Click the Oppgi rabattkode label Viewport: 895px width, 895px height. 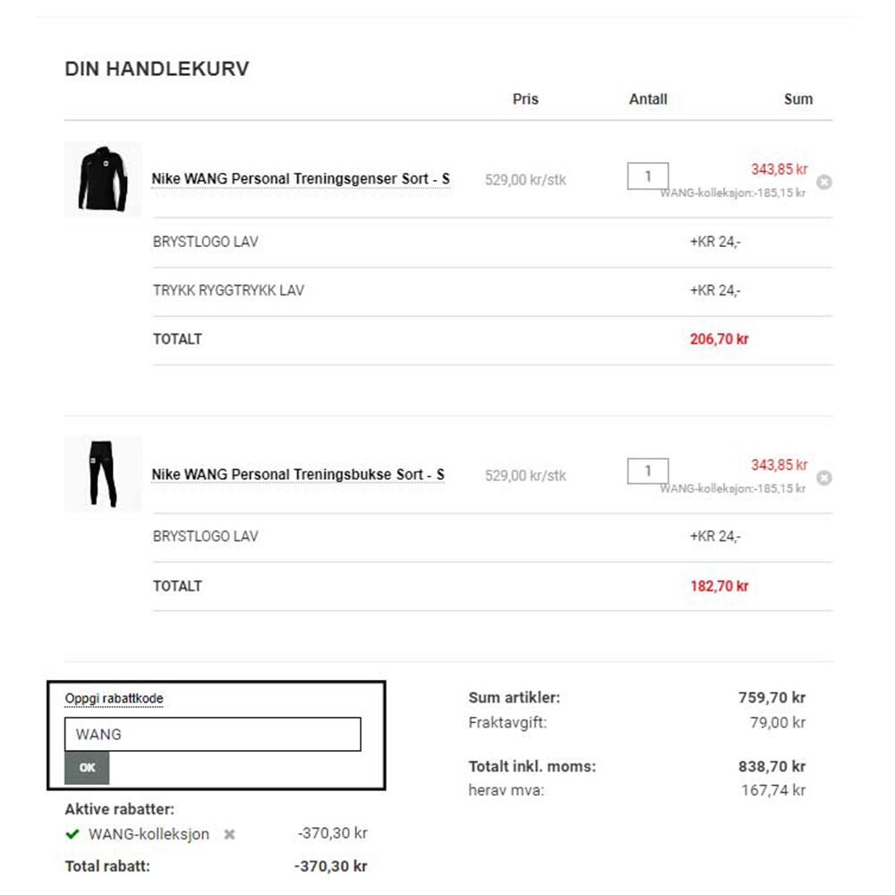[x=114, y=699]
